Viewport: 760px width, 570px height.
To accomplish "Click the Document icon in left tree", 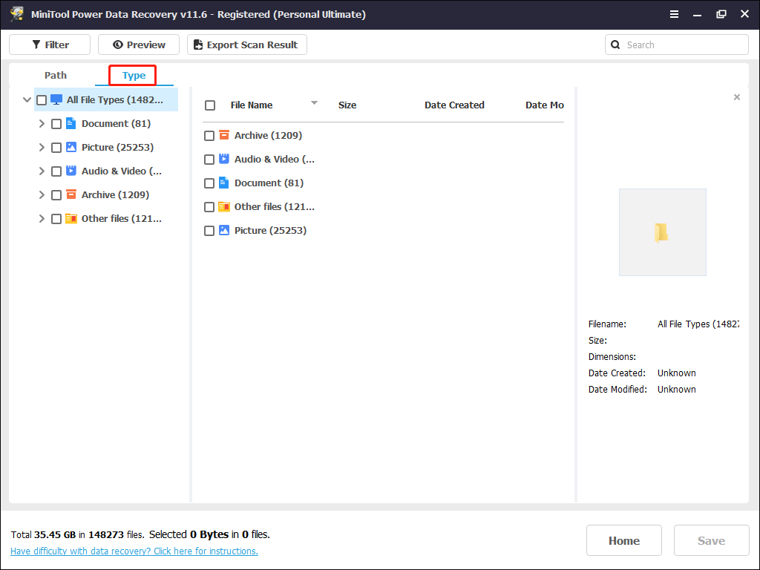I will click(71, 124).
